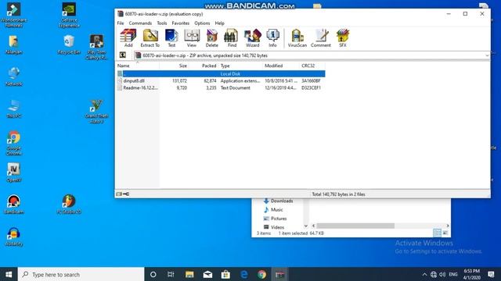Viewport: 501px width, 281px height.
Task: Click the Cortana circle on the taskbar
Action: (153, 274)
